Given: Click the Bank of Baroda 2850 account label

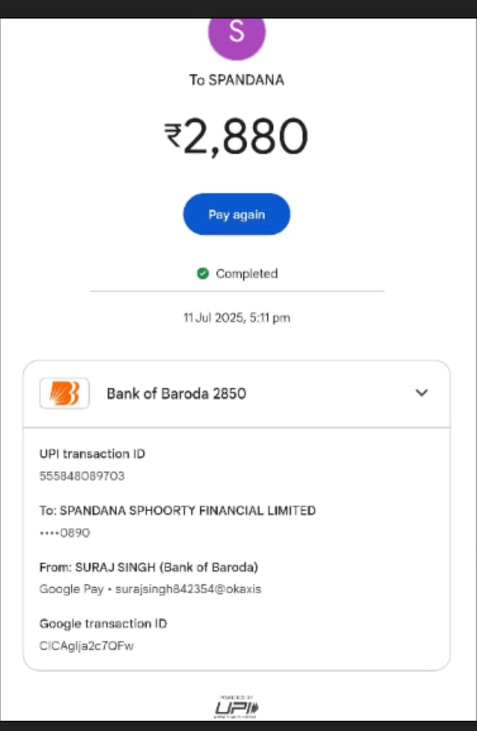Looking at the screenshot, I should click(x=176, y=393).
